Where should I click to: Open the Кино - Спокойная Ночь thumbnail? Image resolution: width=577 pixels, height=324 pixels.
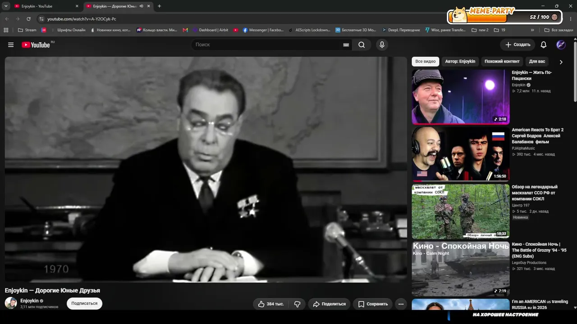tap(461, 269)
